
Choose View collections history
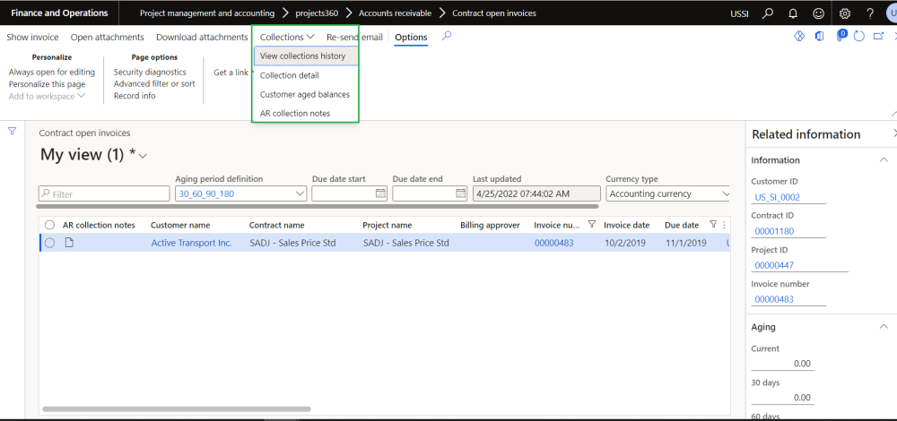coord(306,56)
